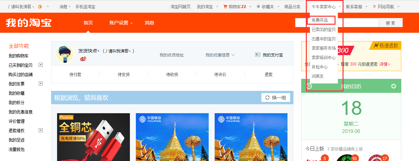Select 出售中的宝贝 menu entry
Image resolution: width=419 pixels, height=161 pixels.
point(324,39)
